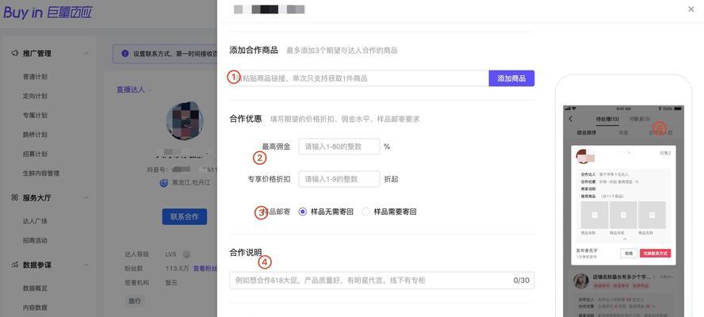Click the location icon beside 黑龙江·牡丹江

[164, 183]
